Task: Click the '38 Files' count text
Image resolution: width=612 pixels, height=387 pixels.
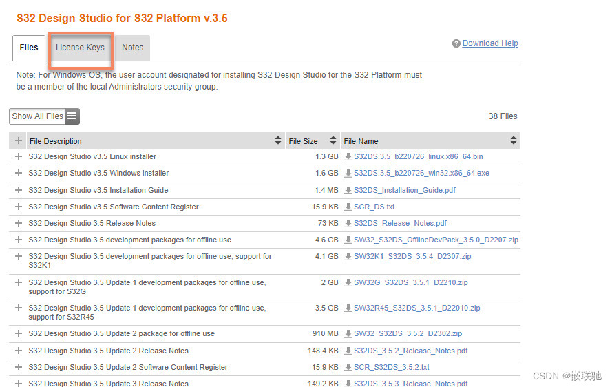Action: [503, 116]
